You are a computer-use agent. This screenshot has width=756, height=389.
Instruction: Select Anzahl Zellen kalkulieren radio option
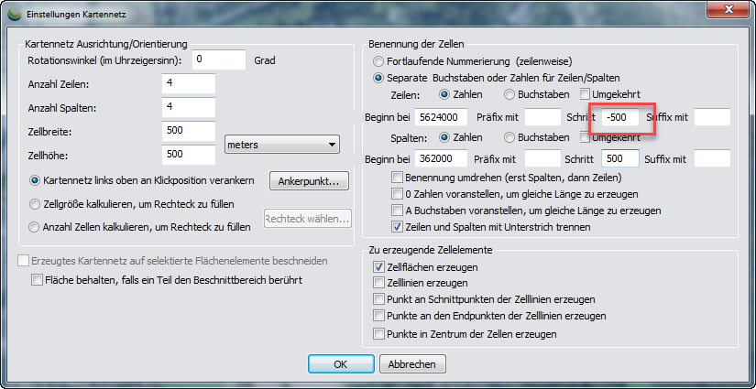[x=34, y=227]
